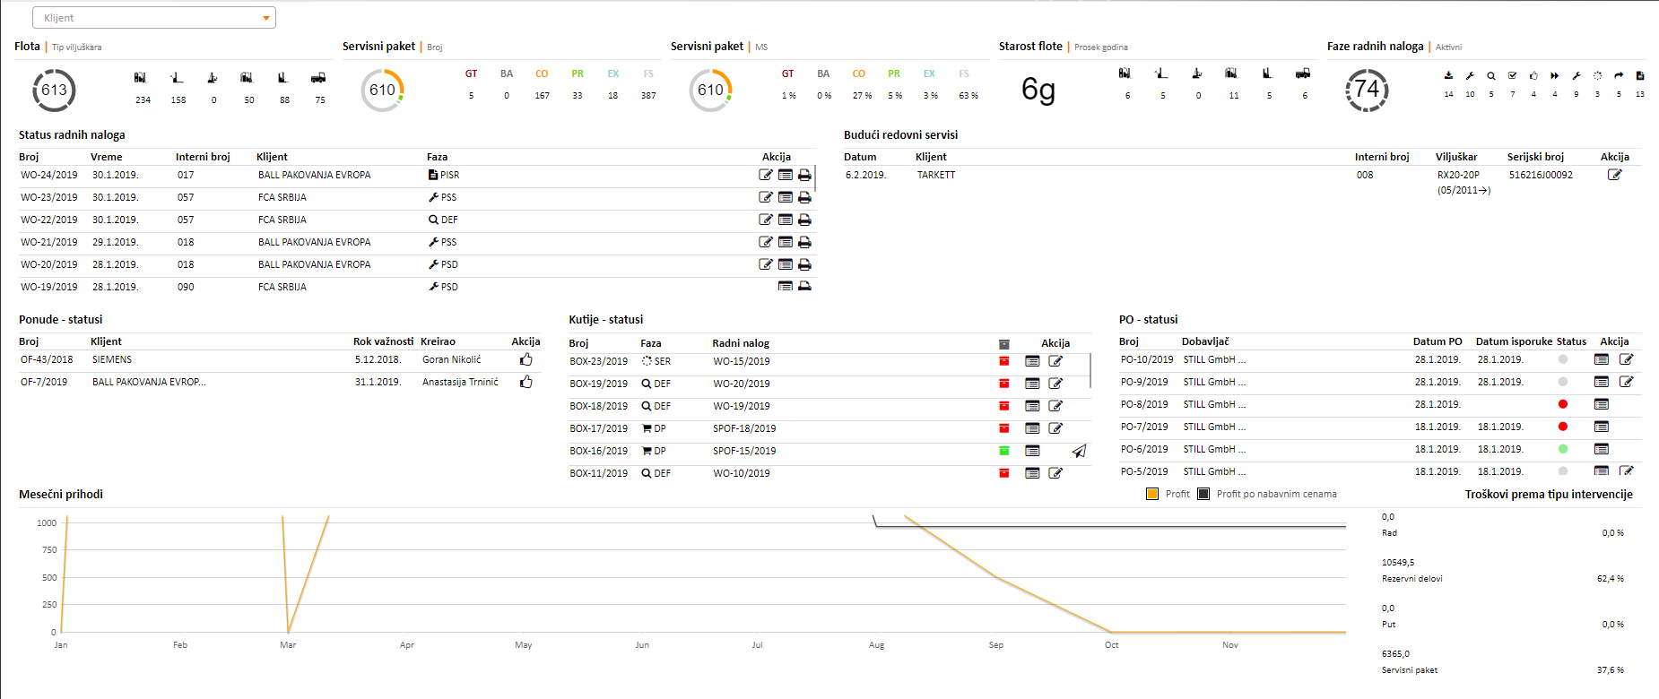Open details list for WO-21/2019
This screenshot has height=699, width=1659.
coord(786,242)
